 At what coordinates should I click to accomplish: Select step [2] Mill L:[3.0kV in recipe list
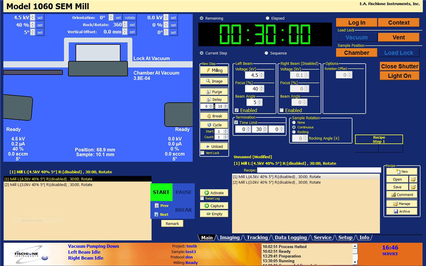pos(306,183)
